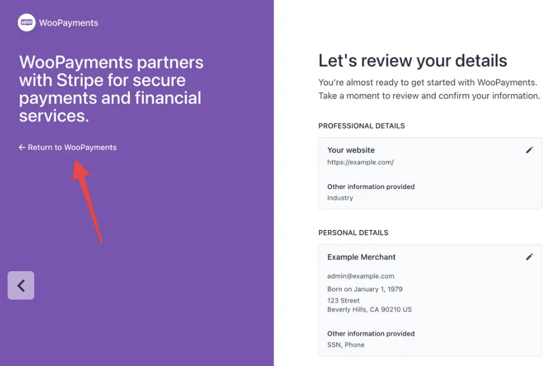This screenshot has height=366, width=551.
Task: Click the left arrow beside Return to WooPayments
Action: coord(22,147)
